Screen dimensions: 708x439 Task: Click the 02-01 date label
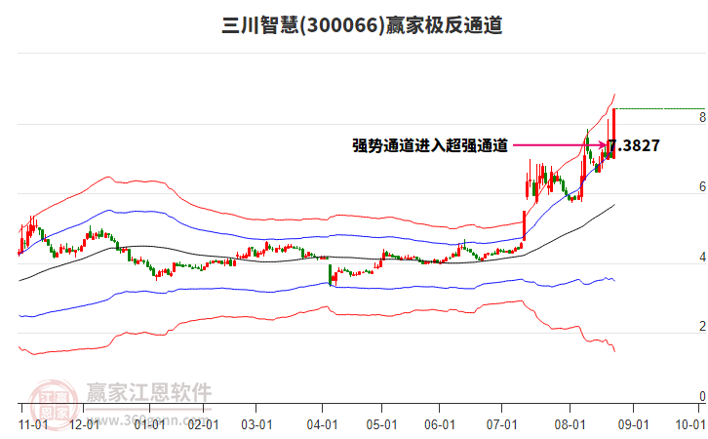click(203, 425)
